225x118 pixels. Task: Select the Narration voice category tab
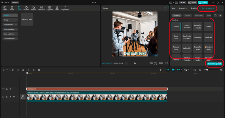click(x=199, y=15)
